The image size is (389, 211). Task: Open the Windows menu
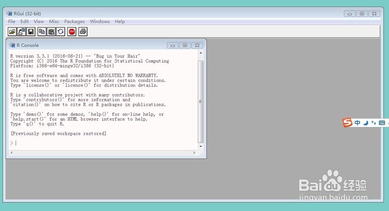tap(100, 21)
